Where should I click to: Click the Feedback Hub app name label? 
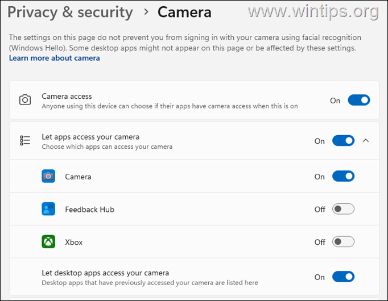(90, 210)
